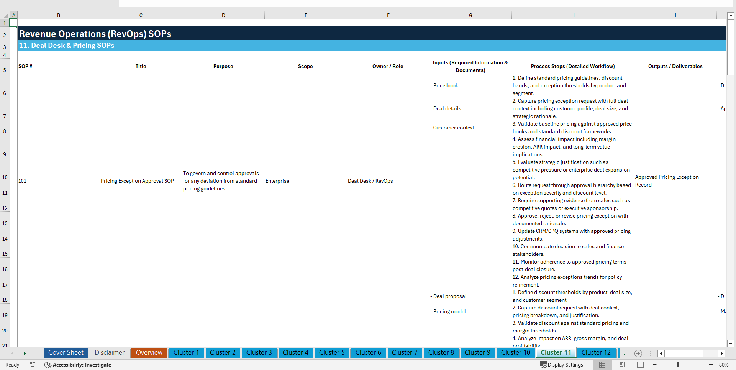Switch to Cluster 10 sheet
Viewport: 736px width, 370px height.
516,353
